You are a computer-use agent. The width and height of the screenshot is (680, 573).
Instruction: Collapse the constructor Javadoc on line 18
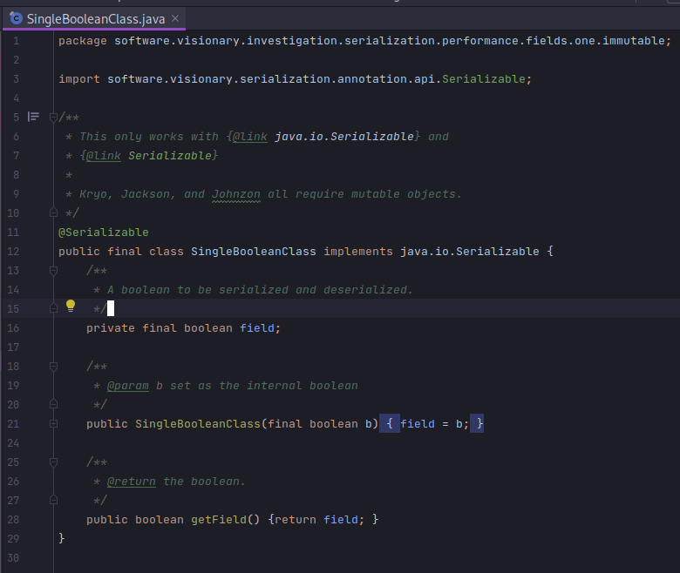coord(53,367)
